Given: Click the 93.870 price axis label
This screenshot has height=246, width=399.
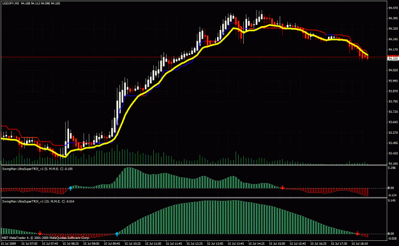Looking at the screenshot, I should [393, 91].
